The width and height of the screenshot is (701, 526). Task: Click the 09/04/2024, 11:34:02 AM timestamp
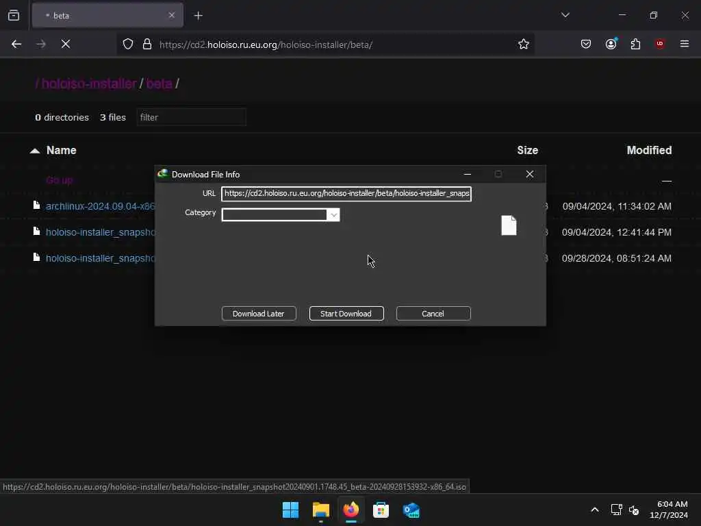[x=617, y=206]
